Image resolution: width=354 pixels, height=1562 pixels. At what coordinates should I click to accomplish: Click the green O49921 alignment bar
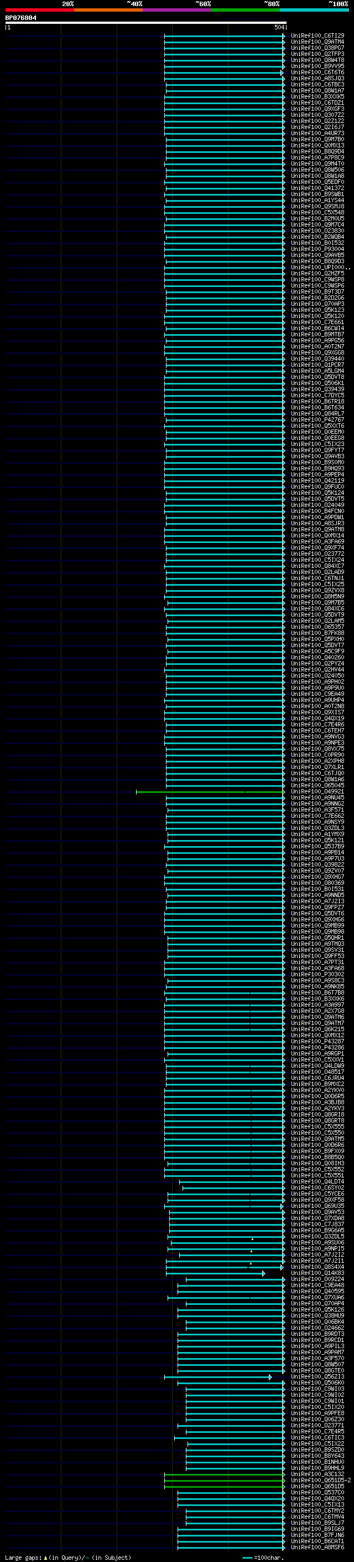coord(211,792)
